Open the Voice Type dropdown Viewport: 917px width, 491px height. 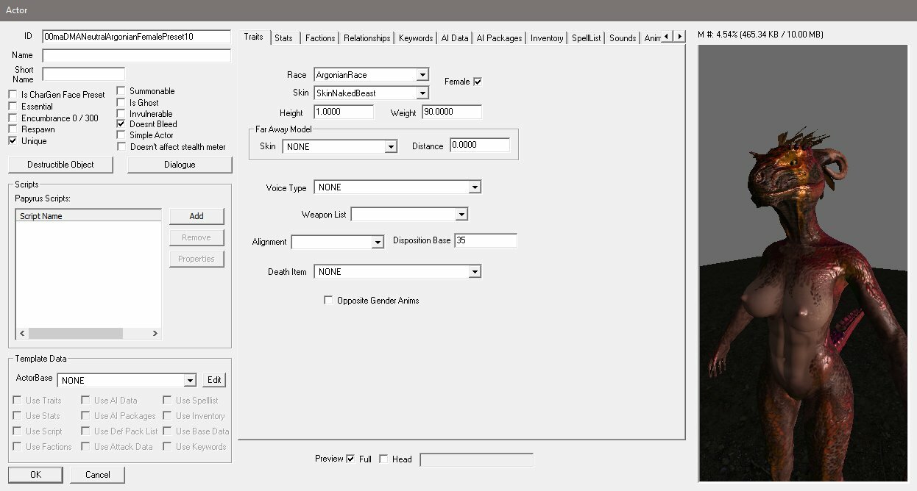[x=475, y=187]
